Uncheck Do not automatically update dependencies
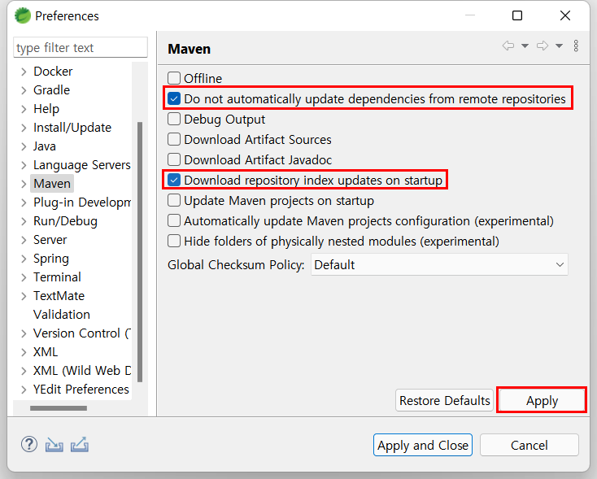Image resolution: width=597 pixels, height=479 pixels. 174,98
